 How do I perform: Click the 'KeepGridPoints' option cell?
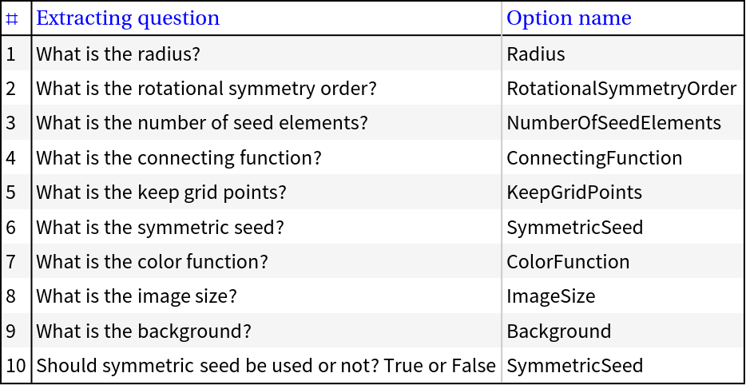click(x=574, y=192)
